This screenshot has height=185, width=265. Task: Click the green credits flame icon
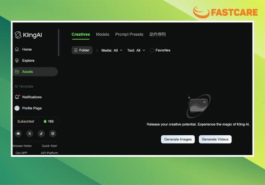click(45, 121)
